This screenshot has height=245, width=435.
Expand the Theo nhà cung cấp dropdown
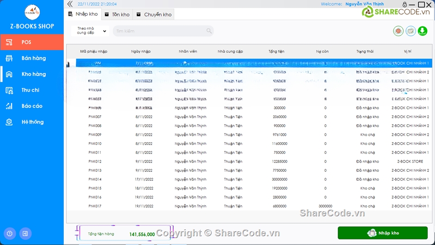[90, 31]
